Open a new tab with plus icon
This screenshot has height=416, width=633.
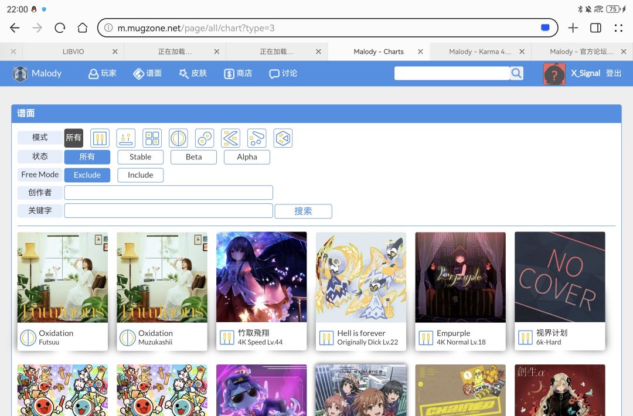[x=573, y=28]
